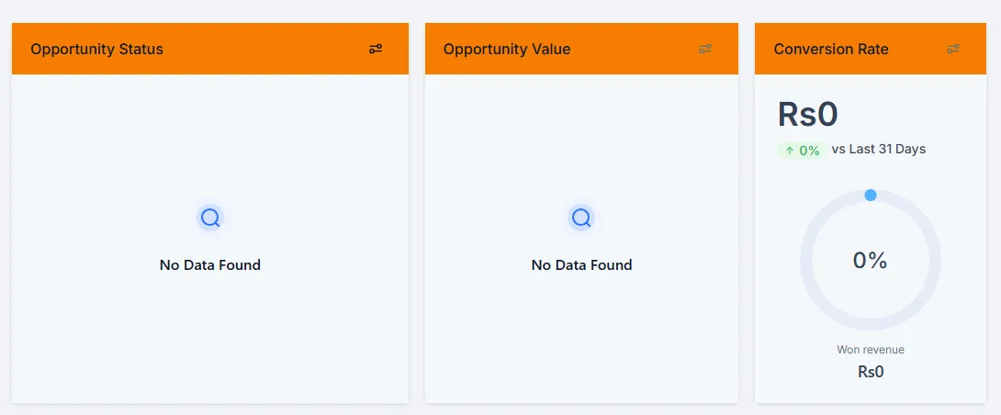Viewport: 1001px width, 415px height.
Task: Click the large Rs0 conversion amount
Action: pos(807,115)
